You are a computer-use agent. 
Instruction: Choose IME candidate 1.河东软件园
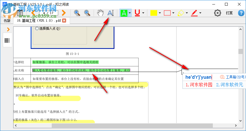click(199, 85)
